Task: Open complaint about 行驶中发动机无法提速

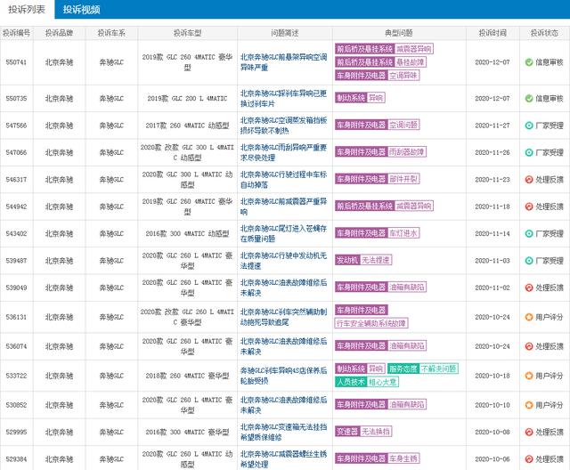Action: coord(283,261)
